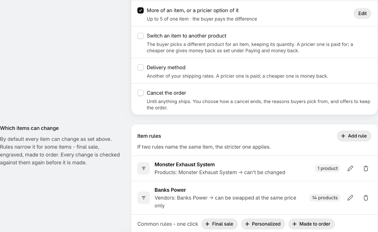Click the filter icon beside Monster Exhaust System
This screenshot has width=378, height=232.
tap(143, 168)
